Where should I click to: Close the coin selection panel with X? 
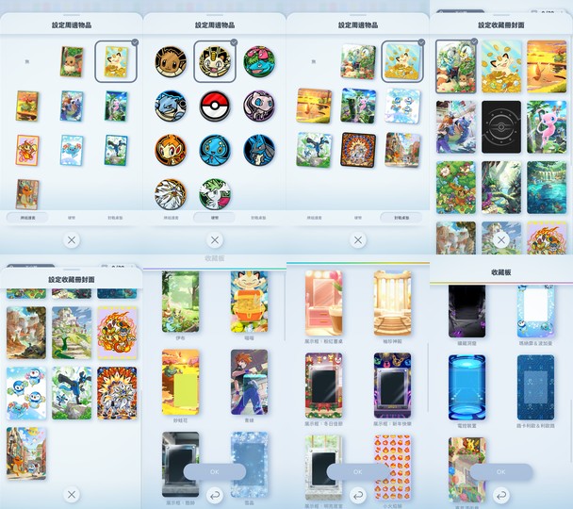(215, 240)
